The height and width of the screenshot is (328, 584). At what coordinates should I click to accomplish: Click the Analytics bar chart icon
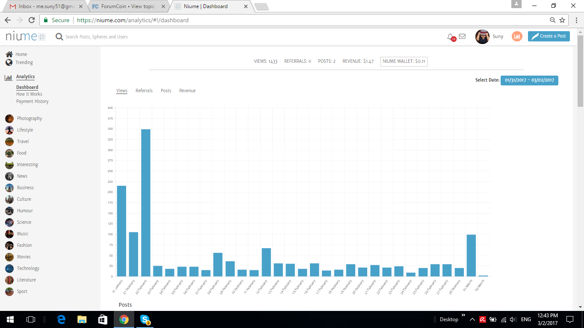pos(8,78)
